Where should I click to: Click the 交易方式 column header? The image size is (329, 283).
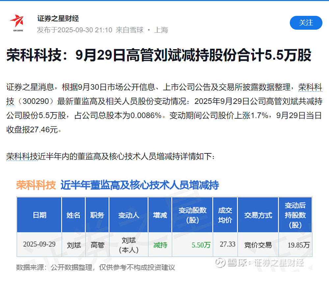[x=258, y=215]
